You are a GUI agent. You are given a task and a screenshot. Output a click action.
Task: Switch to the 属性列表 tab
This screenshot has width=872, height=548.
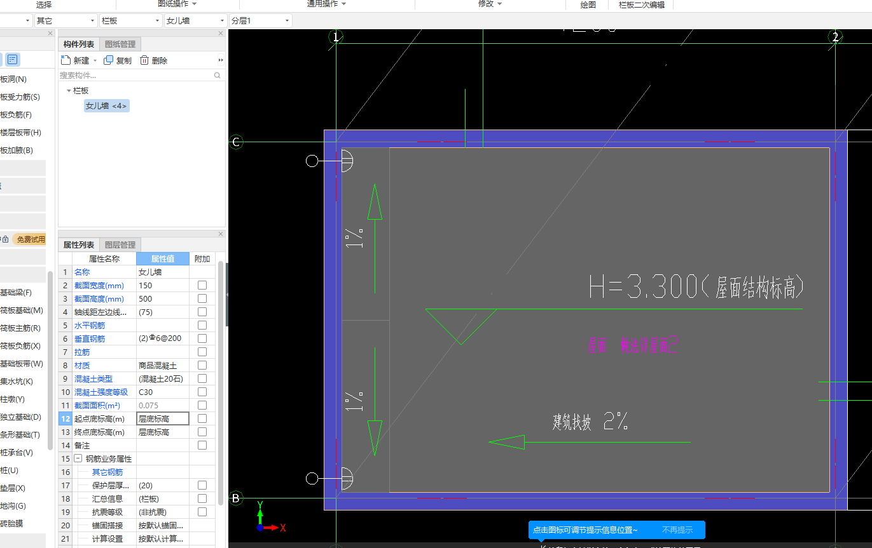[79, 244]
